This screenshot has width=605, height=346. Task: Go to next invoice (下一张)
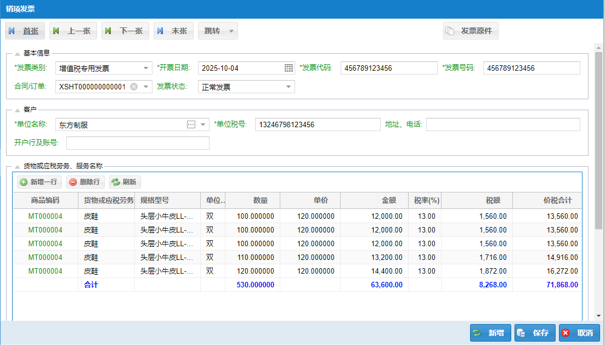[x=125, y=31]
